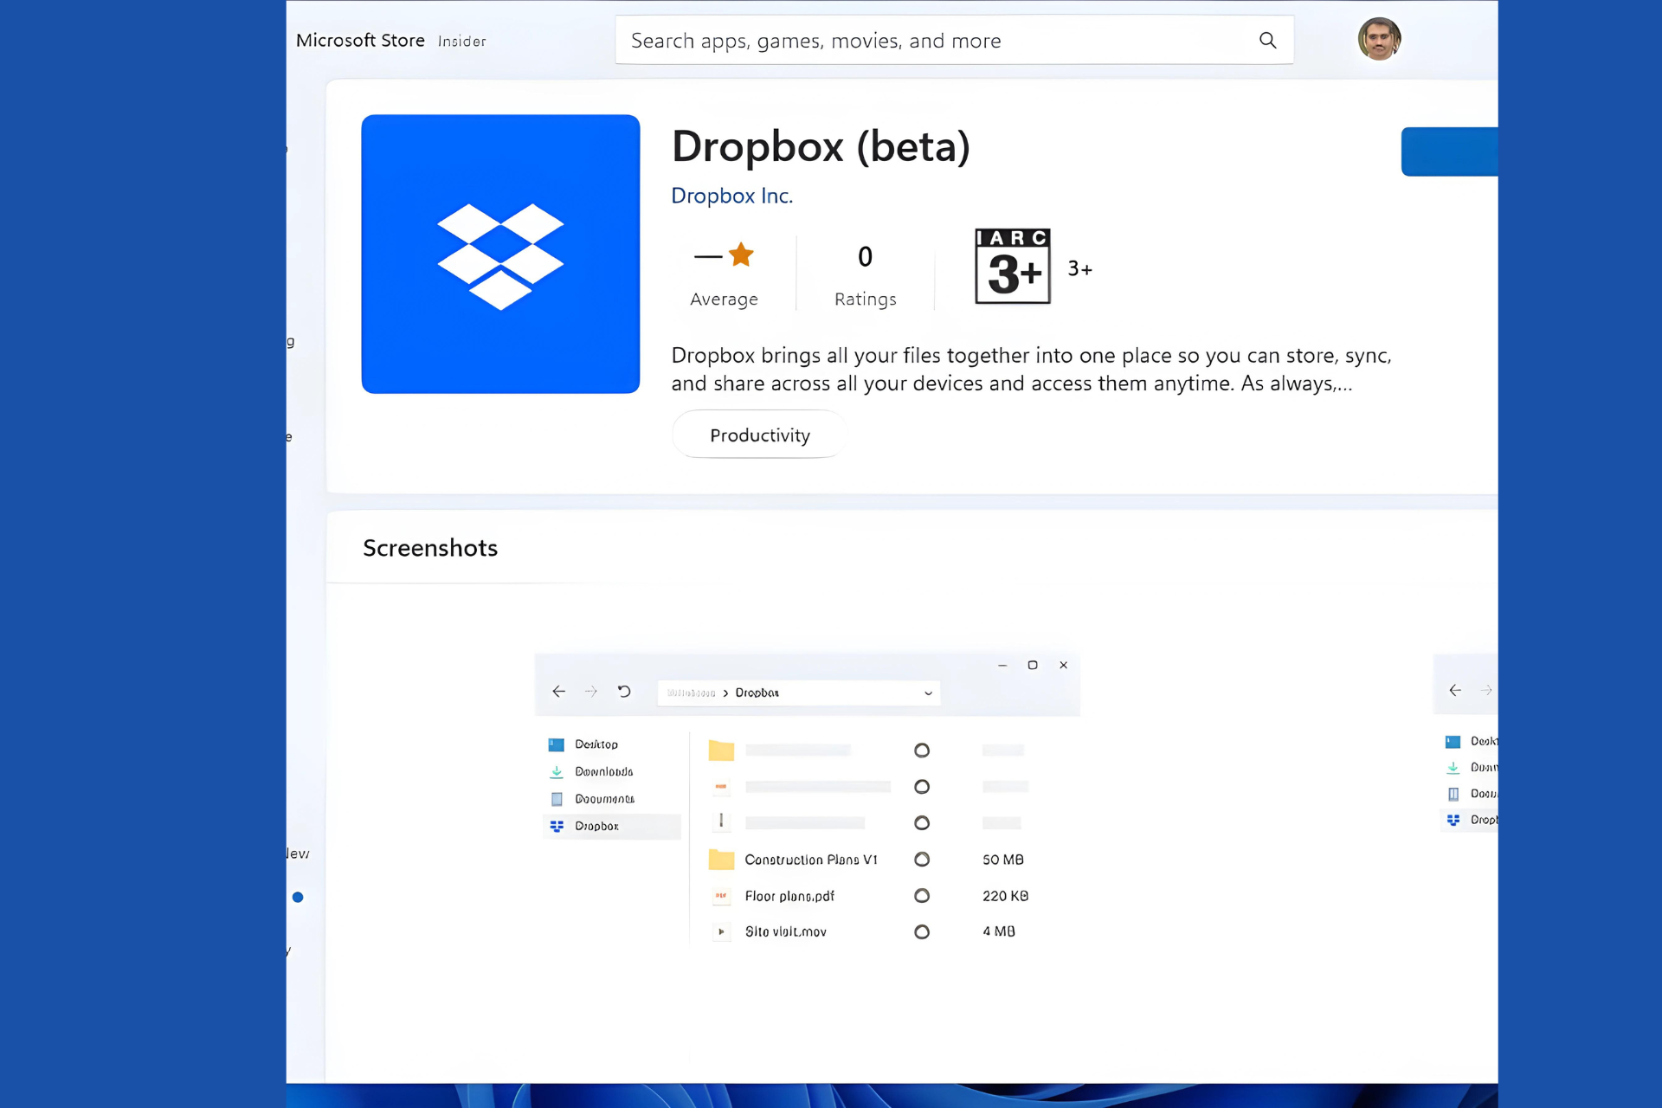Screen dimensions: 1662x1108
Task: Click the Dropbox (beta) app title
Action: click(x=821, y=146)
